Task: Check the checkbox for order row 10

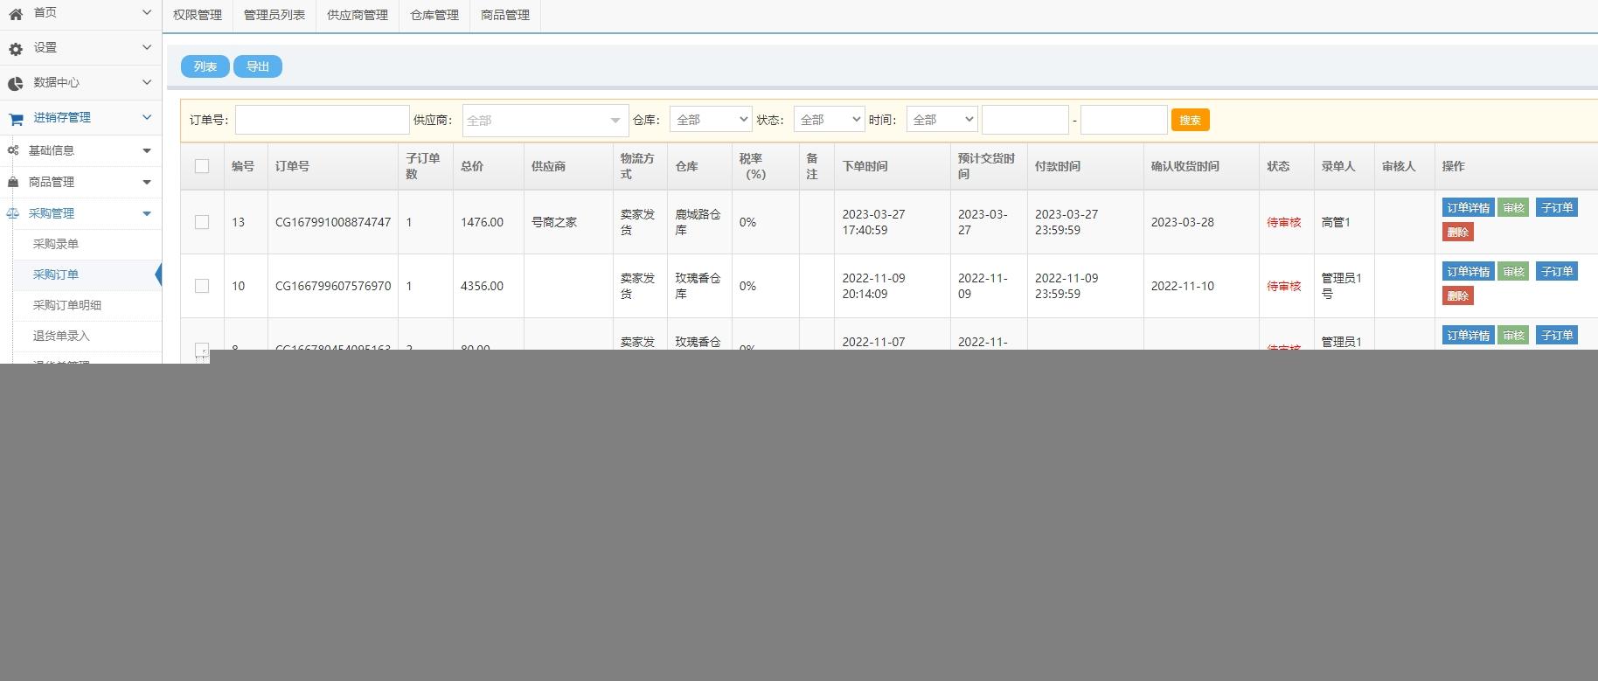Action: tap(202, 286)
